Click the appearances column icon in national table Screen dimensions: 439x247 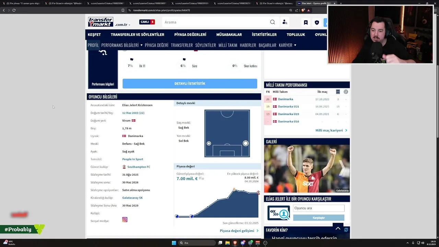point(338,92)
